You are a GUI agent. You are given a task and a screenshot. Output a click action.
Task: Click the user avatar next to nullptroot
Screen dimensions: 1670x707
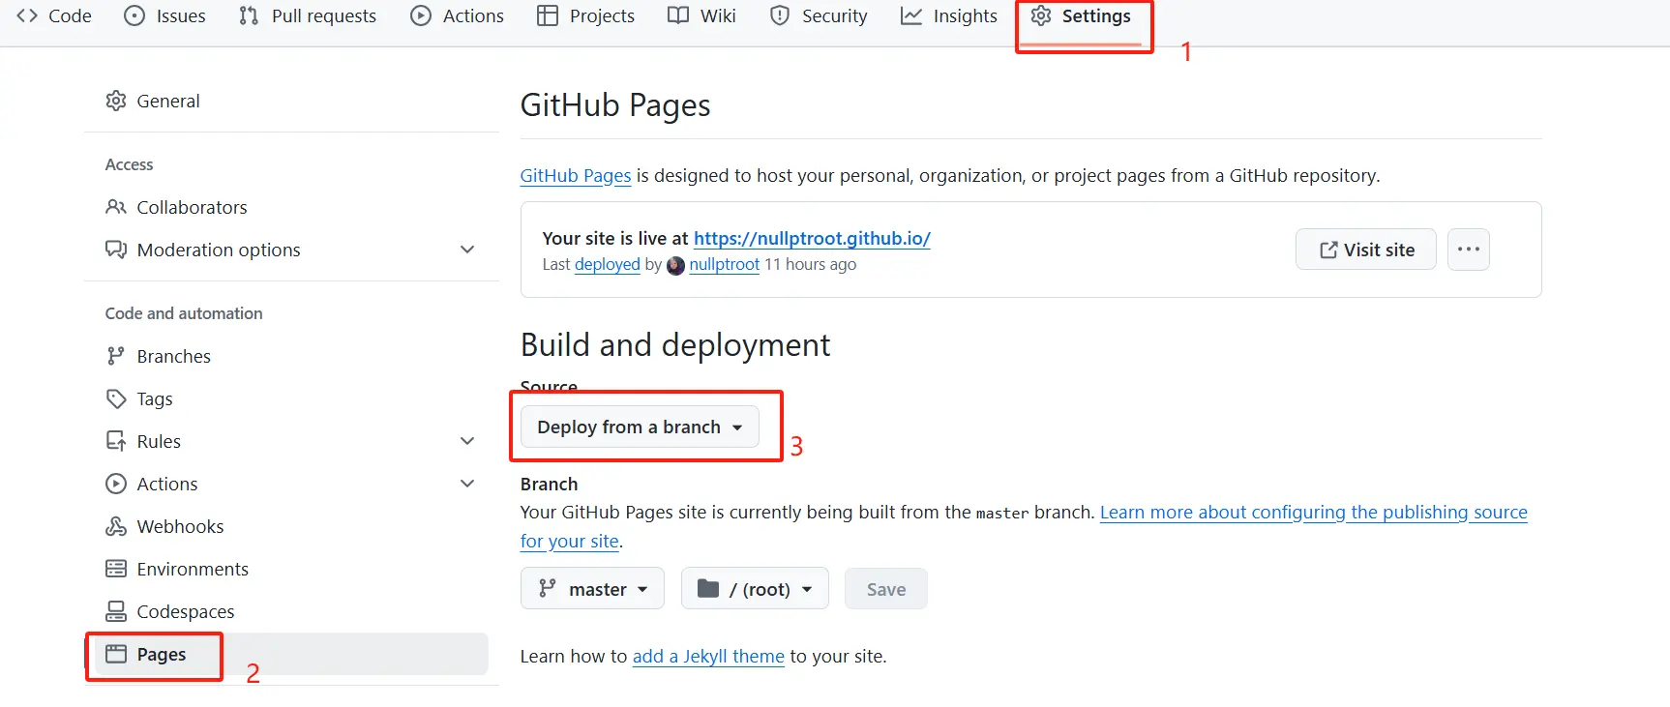tap(675, 265)
